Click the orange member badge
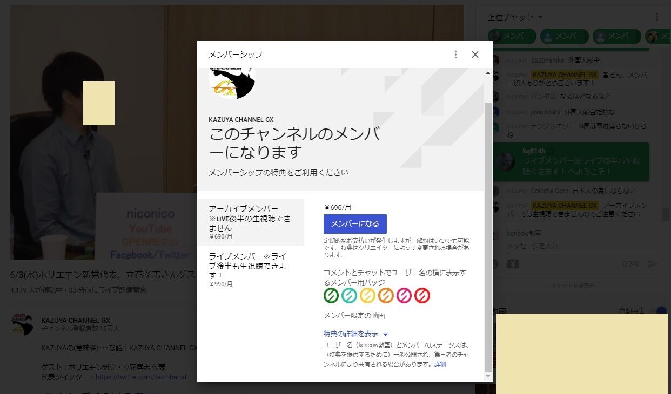The image size is (671, 394). [x=386, y=296]
